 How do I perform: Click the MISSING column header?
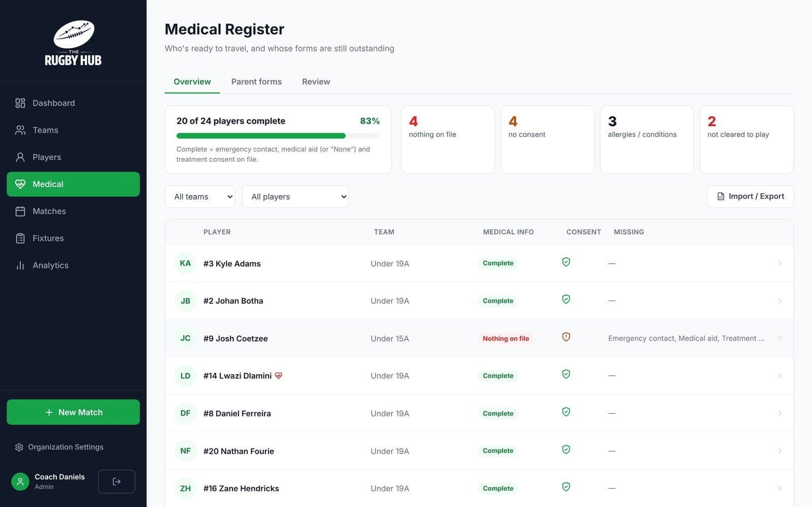coord(629,232)
